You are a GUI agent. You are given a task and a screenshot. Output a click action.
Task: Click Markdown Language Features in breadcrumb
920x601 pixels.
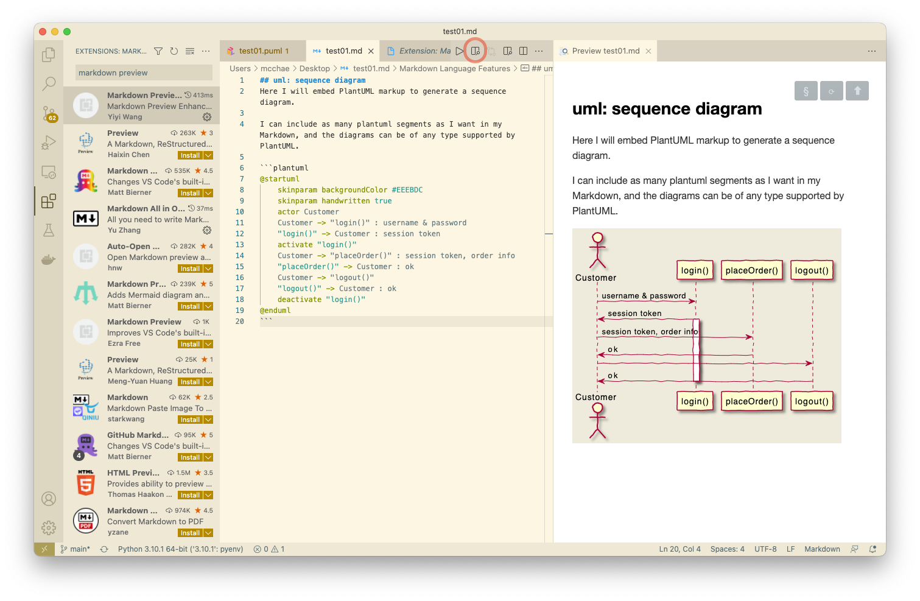[x=455, y=69]
